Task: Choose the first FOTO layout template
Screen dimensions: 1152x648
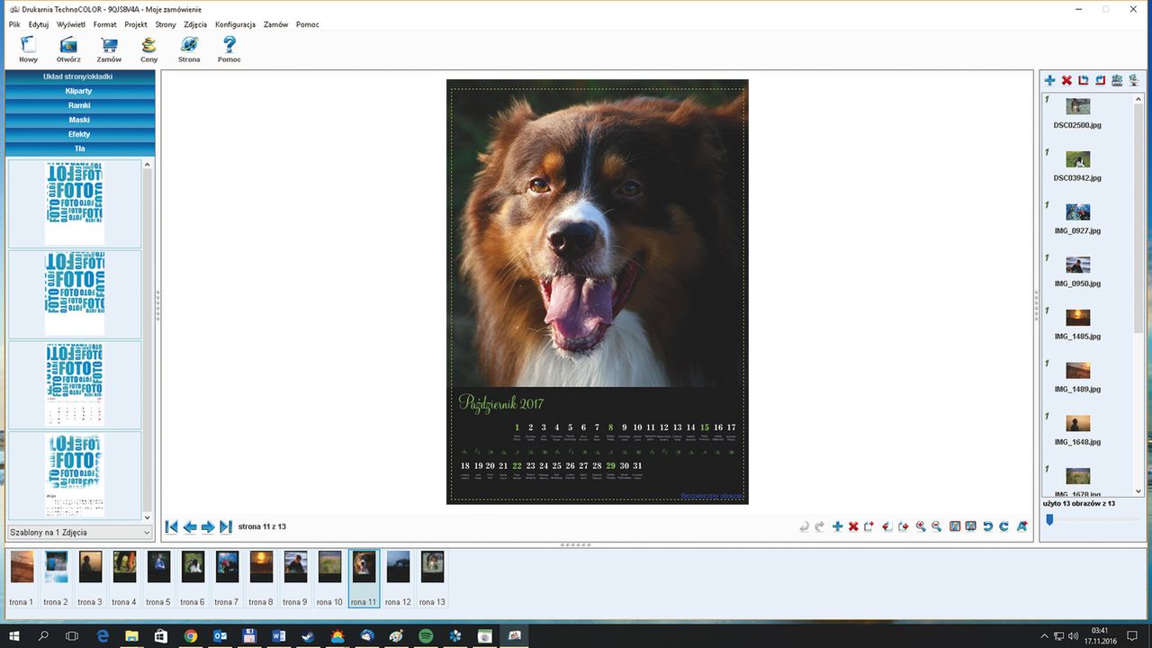Action: (75, 203)
